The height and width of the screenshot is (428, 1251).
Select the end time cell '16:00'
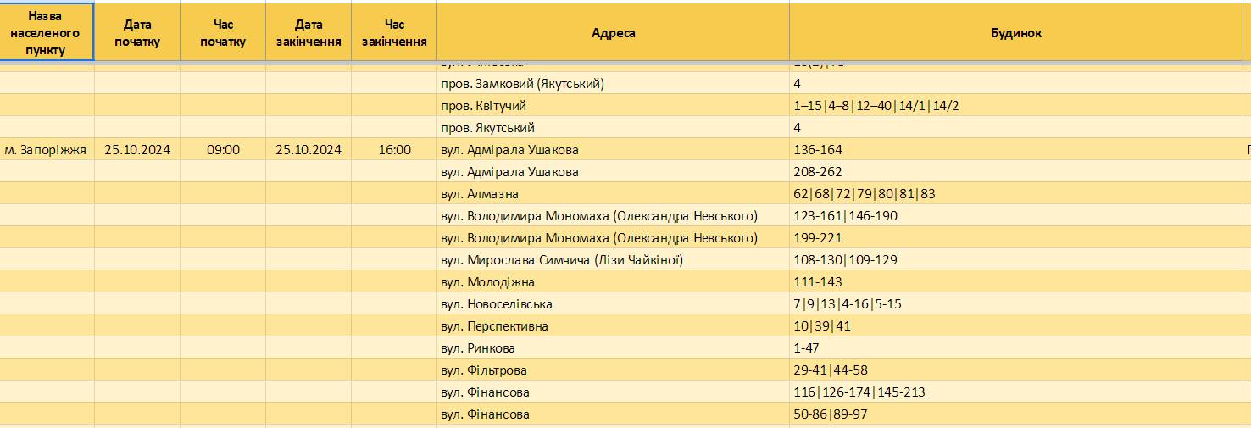[x=394, y=149]
